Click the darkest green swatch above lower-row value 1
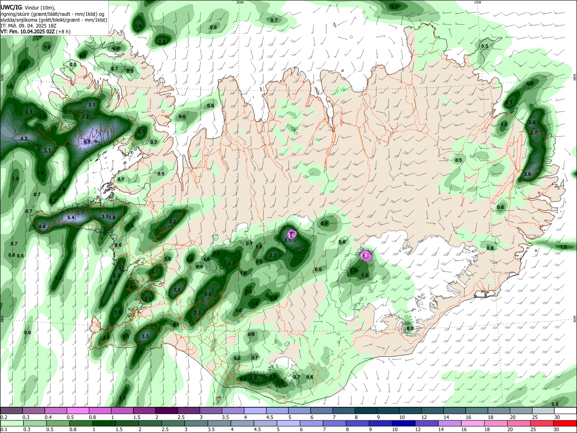The height and width of the screenshot is (433, 577). pos(104,423)
